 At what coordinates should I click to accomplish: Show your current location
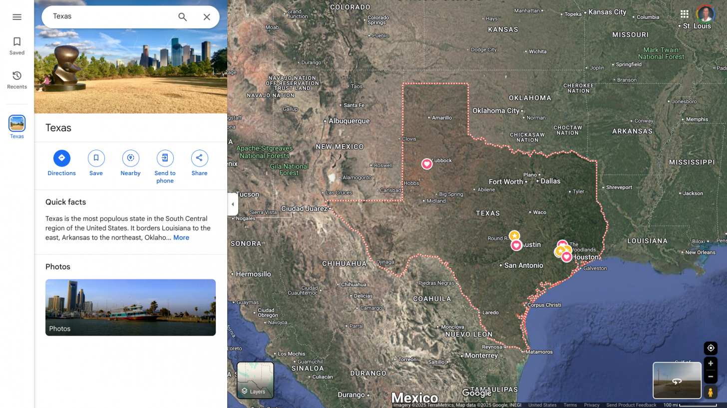click(711, 348)
